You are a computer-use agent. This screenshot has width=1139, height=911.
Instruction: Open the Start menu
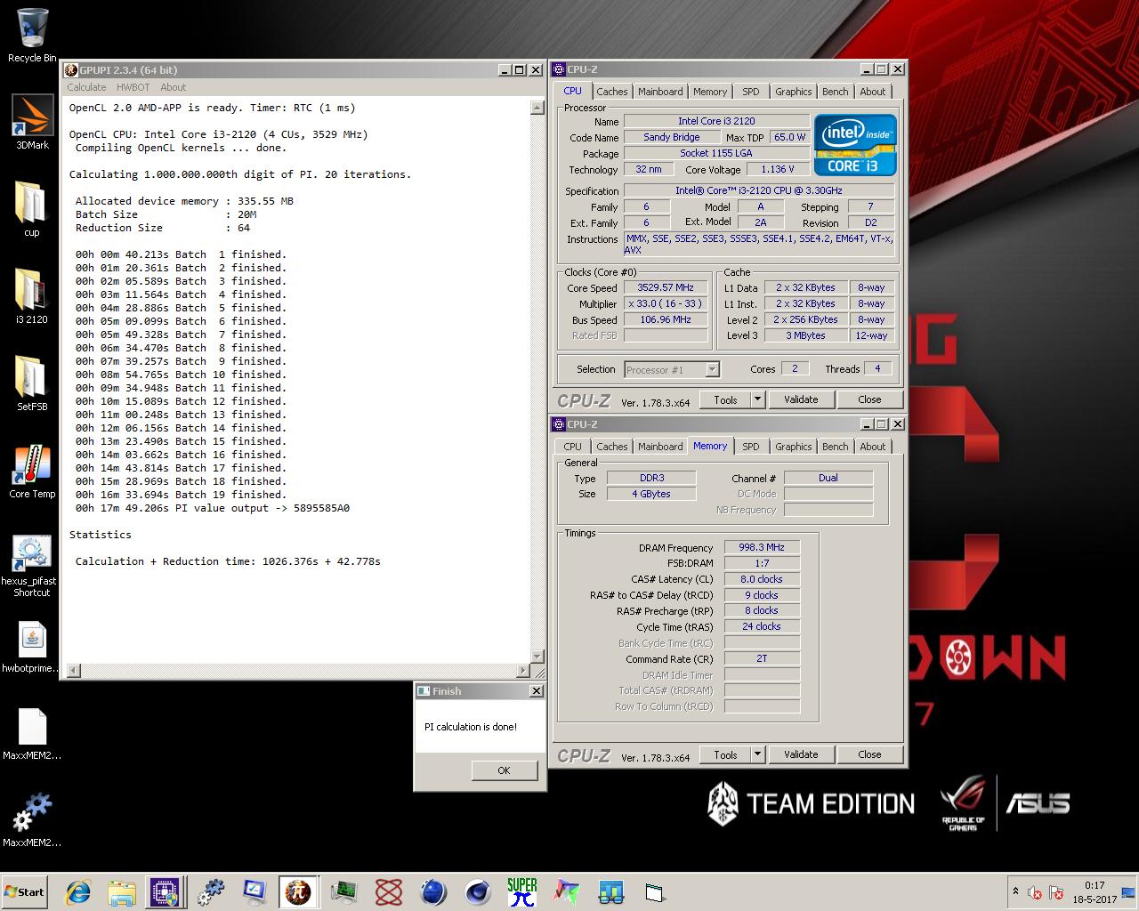(x=25, y=891)
